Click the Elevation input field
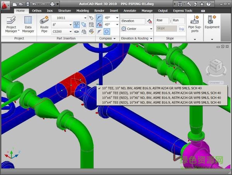This screenshot has height=175, width=232. pyautogui.click(x=133, y=21)
